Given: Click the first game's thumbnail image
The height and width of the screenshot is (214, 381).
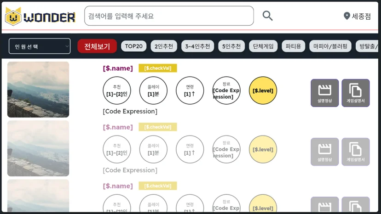Looking at the screenshot, I should [x=38, y=90].
